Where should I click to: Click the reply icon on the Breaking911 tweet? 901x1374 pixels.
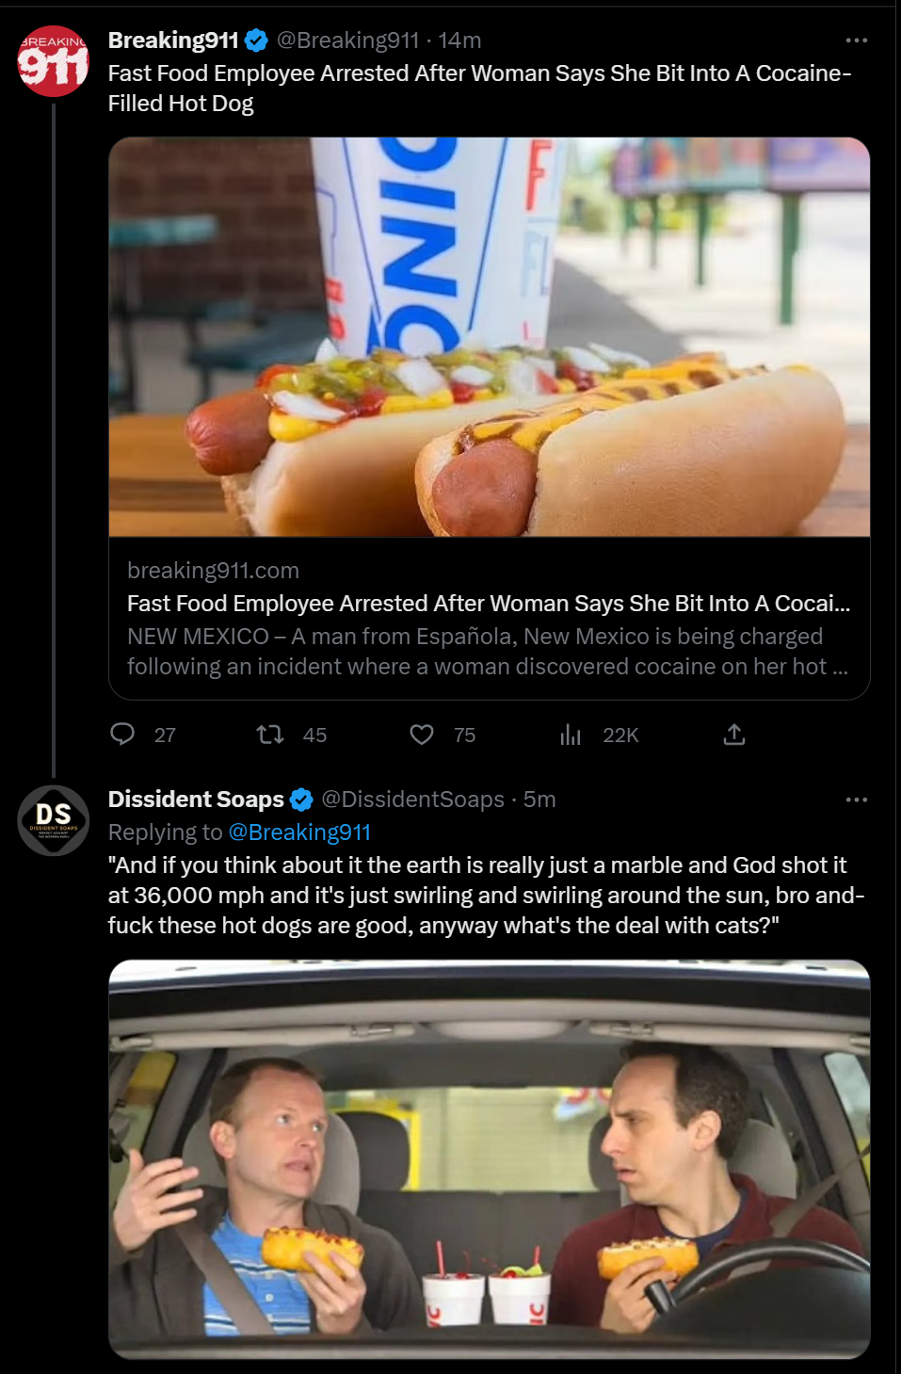[122, 735]
